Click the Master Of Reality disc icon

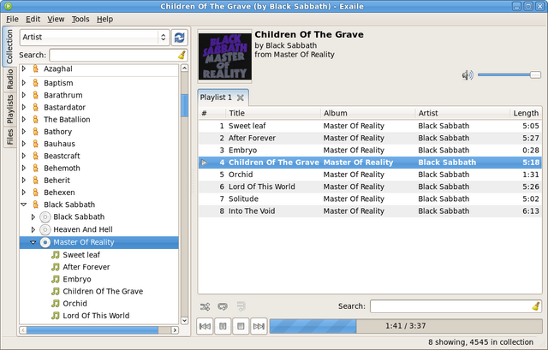[45, 242]
